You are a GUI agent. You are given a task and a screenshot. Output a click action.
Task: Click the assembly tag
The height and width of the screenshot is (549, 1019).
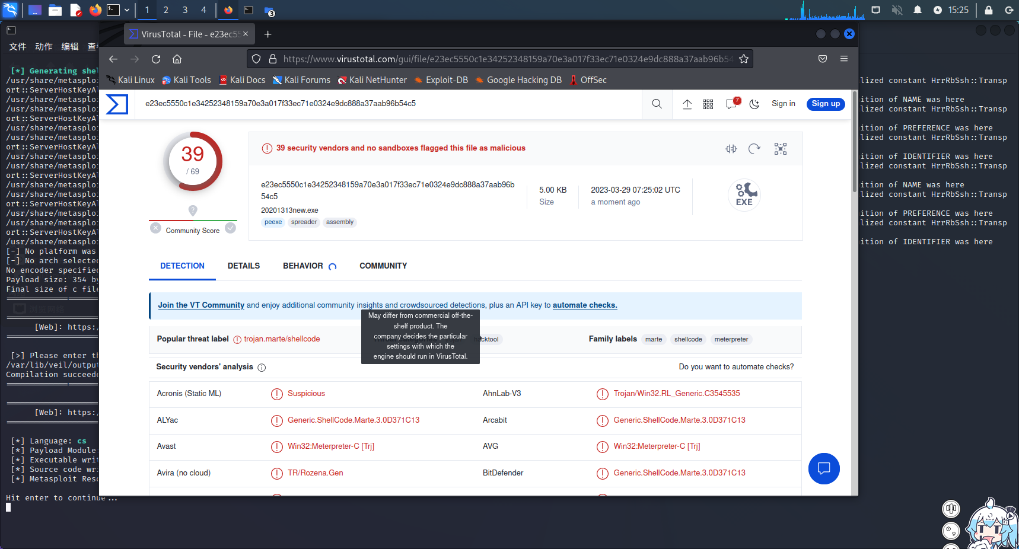pyautogui.click(x=340, y=222)
